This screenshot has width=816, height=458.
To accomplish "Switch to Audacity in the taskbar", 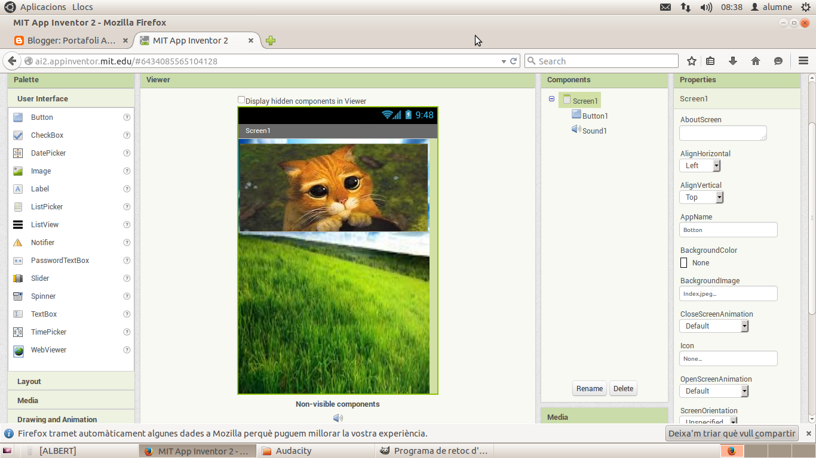I will tap(315, 451).
